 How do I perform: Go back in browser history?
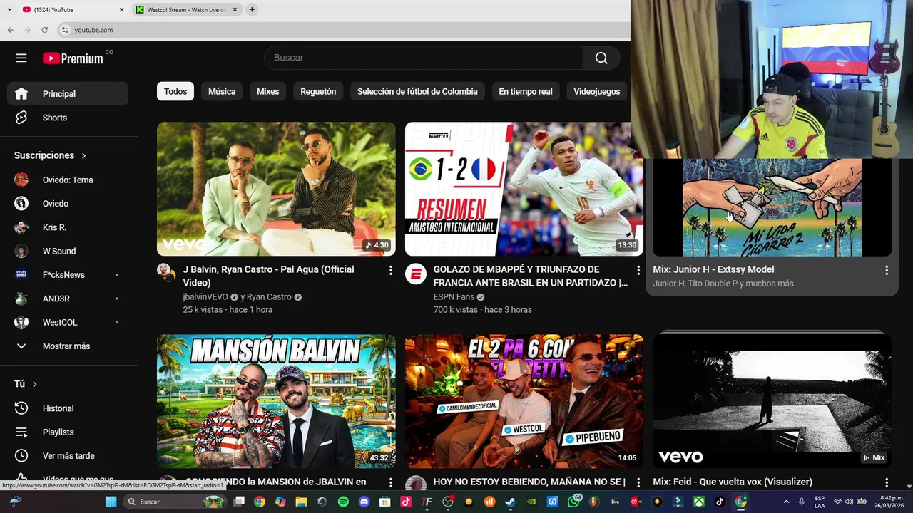pos(10,30)
